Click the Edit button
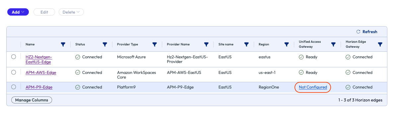The height and width of the screenshot is (123, 399). coord(44,12)
